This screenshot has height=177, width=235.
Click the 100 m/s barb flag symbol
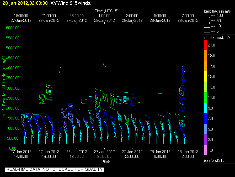(x=207, y=17)
